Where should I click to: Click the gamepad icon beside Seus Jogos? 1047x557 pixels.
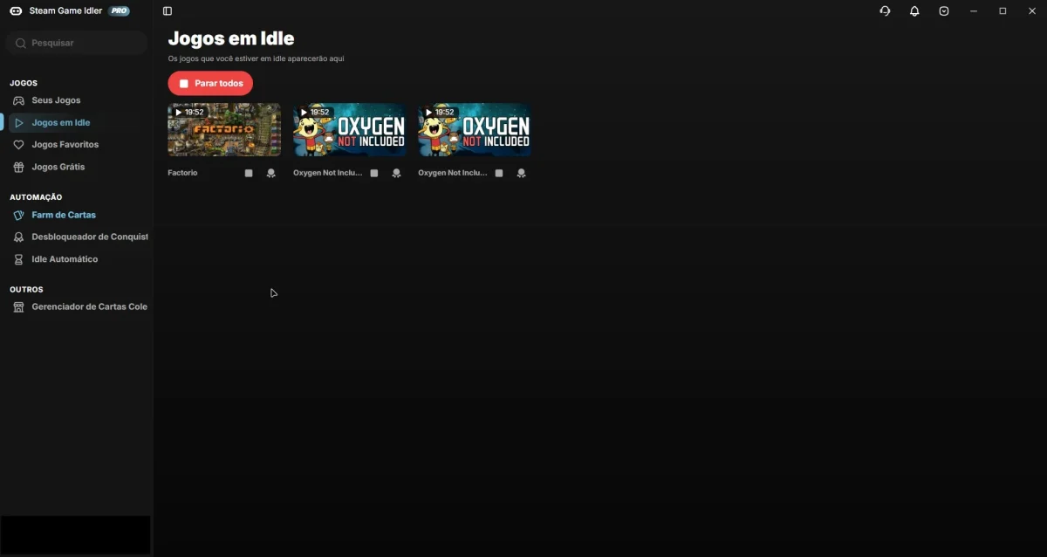pyautogui.click(x=18, y=100)
